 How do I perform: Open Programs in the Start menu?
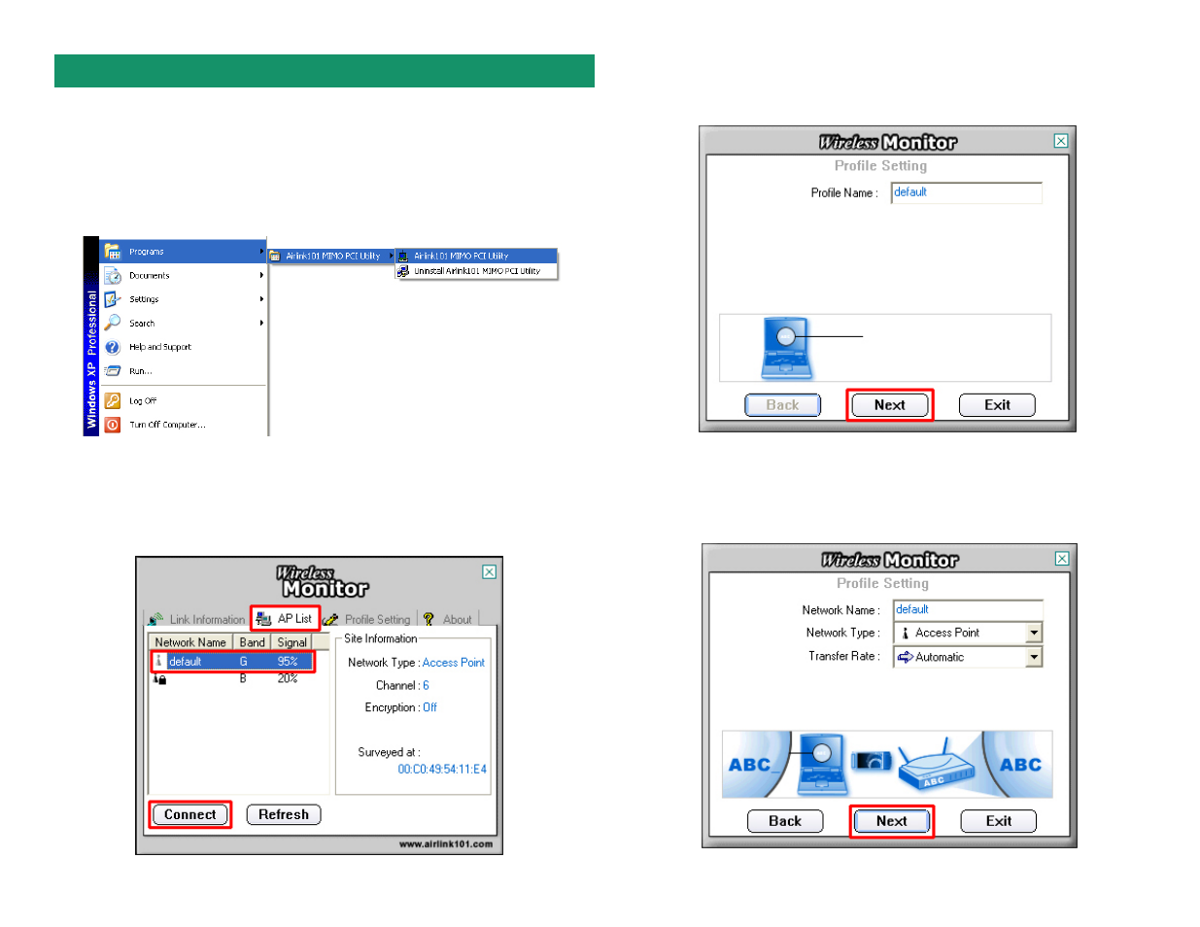pyautogui.click(x=184, y=252)
